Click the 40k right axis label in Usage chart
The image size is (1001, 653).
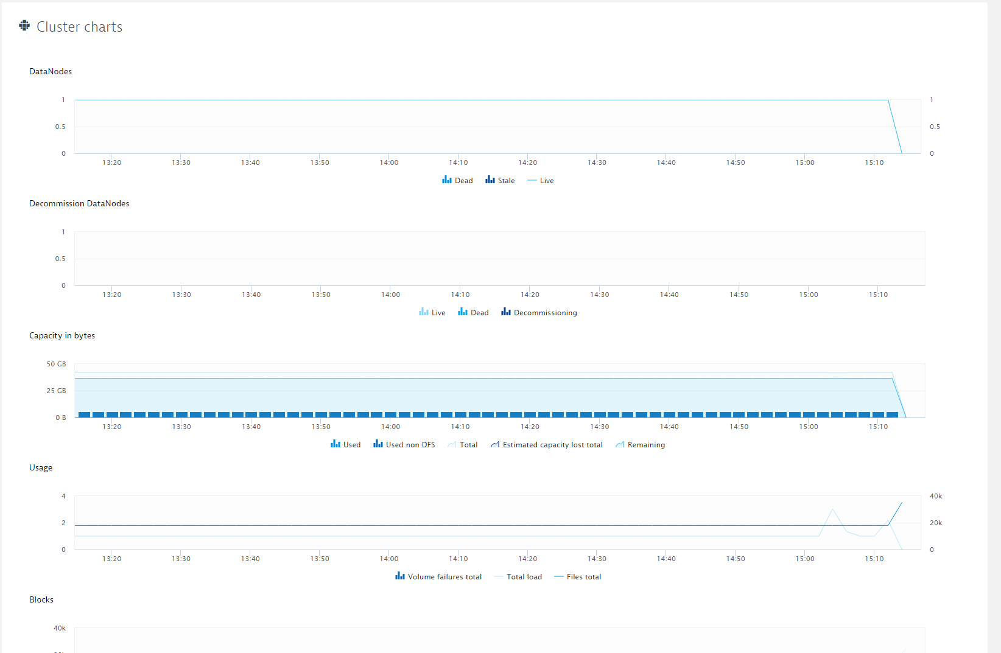pos(936,496)
